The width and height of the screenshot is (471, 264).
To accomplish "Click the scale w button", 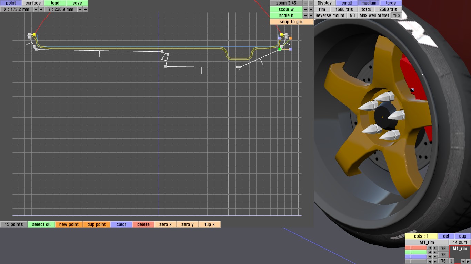I will pyautogui.click(x=286, y=9).
